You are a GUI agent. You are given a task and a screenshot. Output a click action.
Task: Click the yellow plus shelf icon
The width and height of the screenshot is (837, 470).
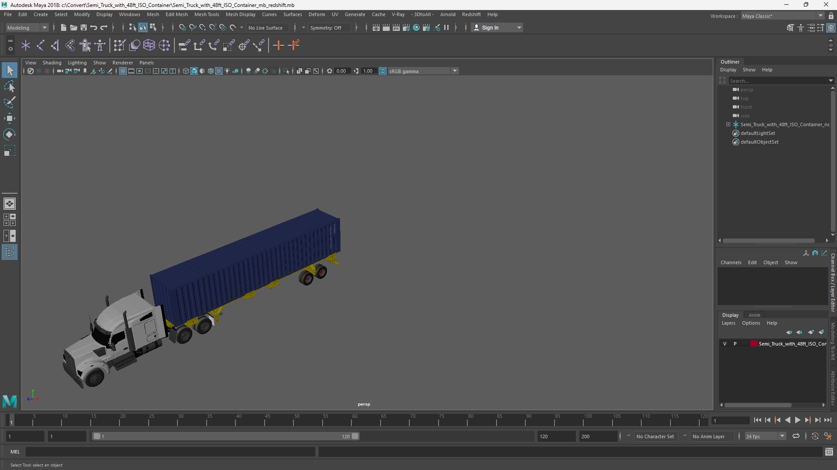pyautogui.click(x=278, y=45)
